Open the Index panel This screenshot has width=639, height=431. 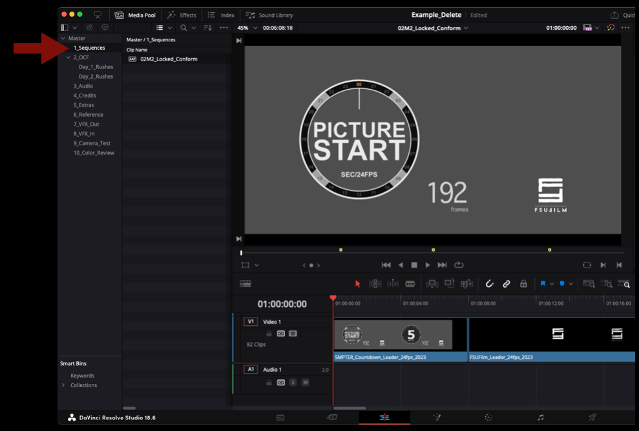[221, 15]
